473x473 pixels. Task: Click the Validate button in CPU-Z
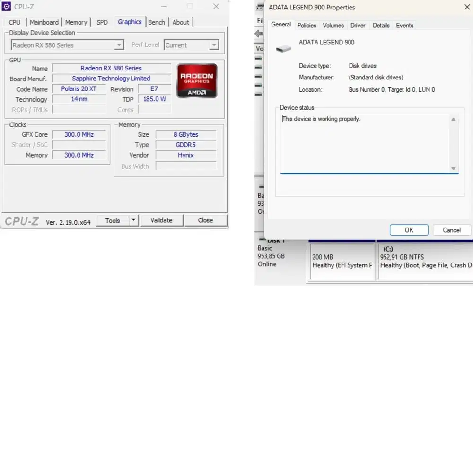[x=162, y=220]
